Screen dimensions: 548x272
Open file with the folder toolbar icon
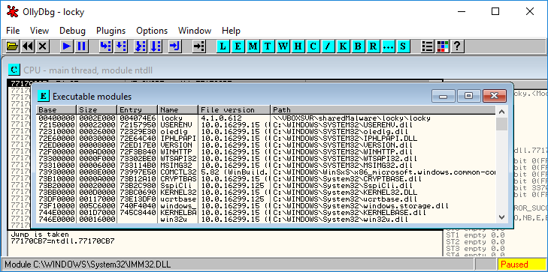[13, 46]
